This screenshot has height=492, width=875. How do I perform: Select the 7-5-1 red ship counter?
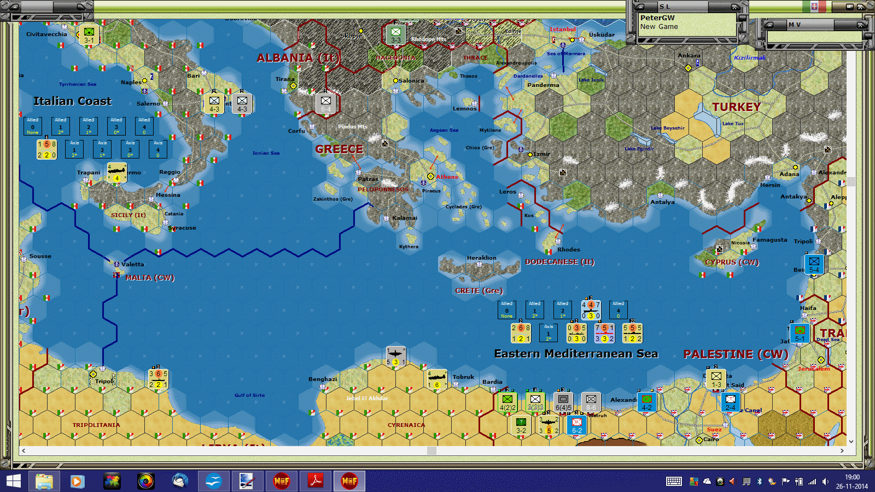pos(604,333)
